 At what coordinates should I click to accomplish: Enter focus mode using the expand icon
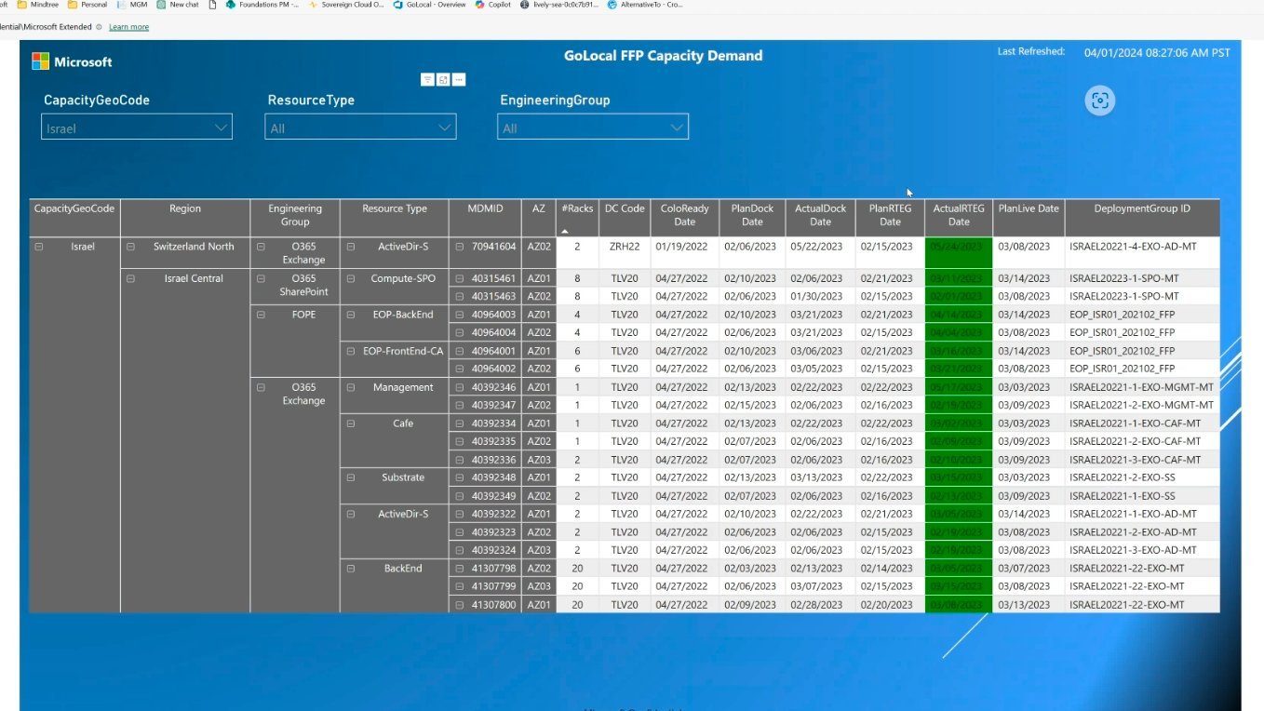coord(442,79)
